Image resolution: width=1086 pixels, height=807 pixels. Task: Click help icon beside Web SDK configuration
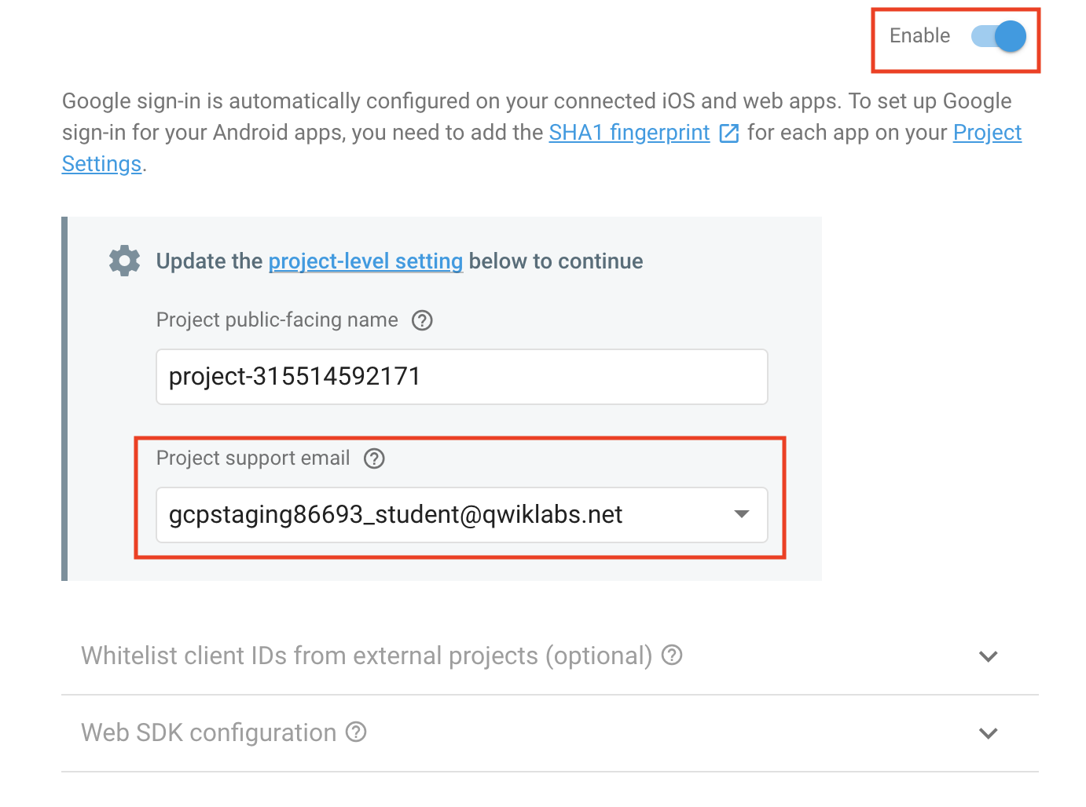[356, 732]
